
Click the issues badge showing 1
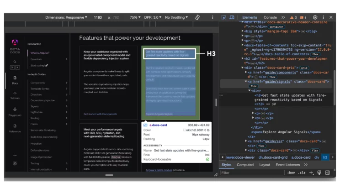click(x=303, y=17)
